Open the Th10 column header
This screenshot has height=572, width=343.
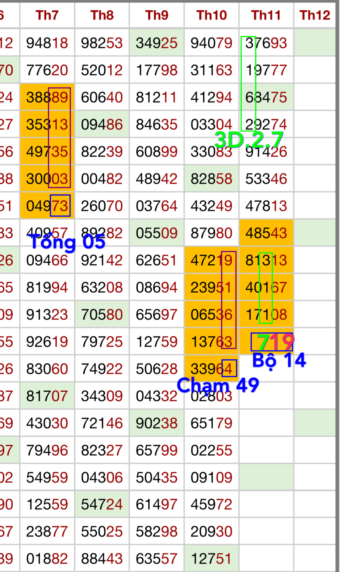click(212, 15)
